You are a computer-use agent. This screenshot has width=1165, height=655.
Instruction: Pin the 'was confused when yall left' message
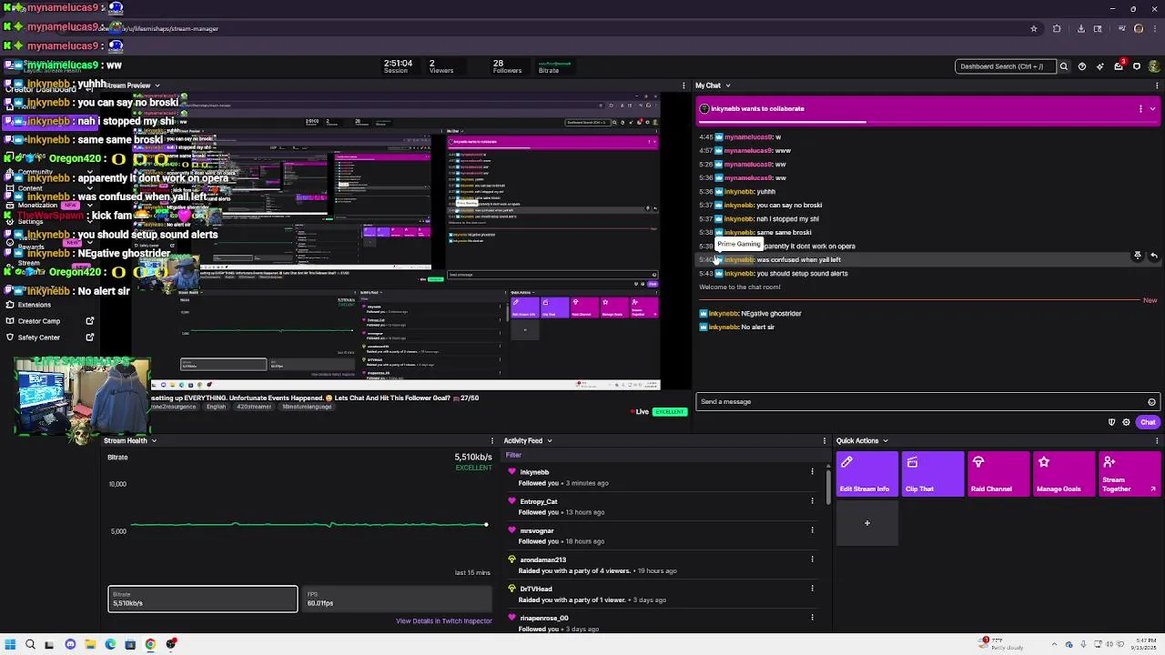(1138, 256)
